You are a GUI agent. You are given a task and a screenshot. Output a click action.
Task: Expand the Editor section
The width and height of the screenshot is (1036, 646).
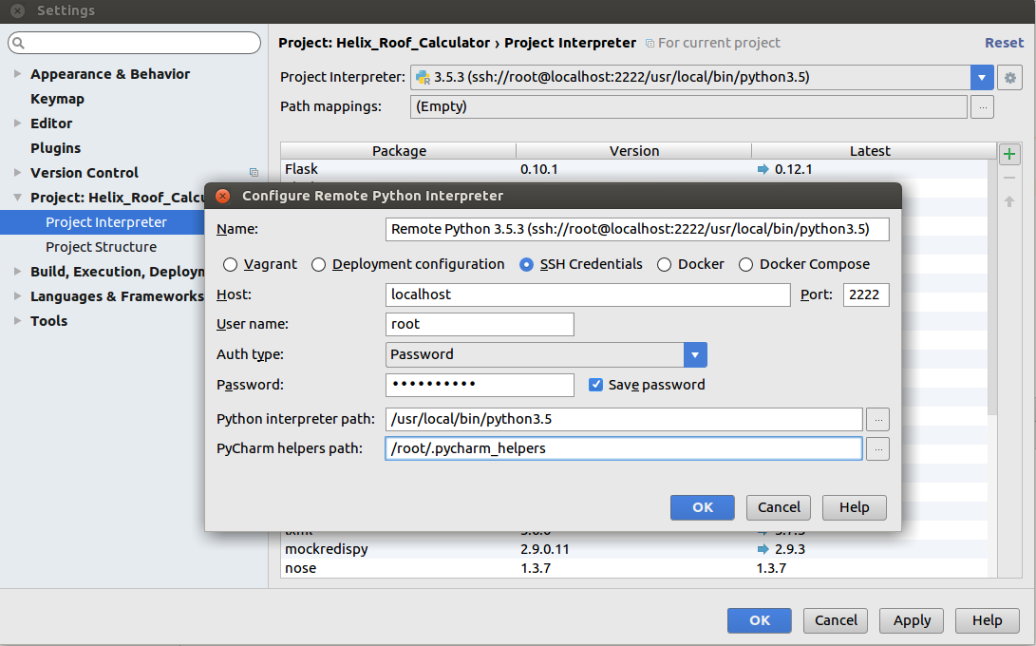point(18,123)
